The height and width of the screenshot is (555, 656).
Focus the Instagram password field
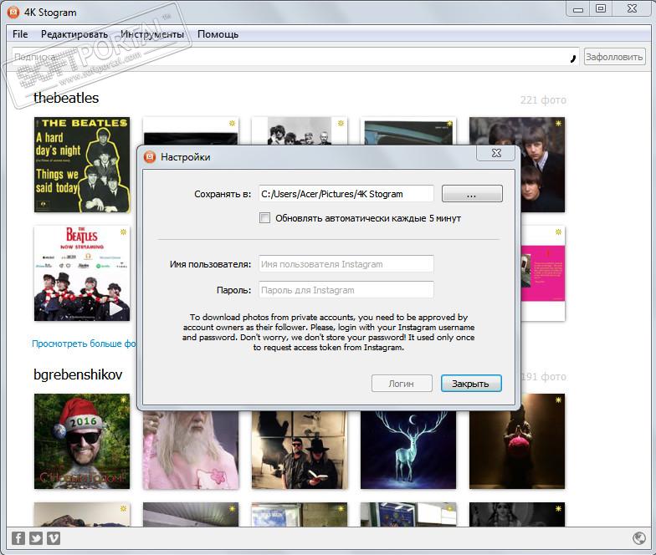point(346,290)
